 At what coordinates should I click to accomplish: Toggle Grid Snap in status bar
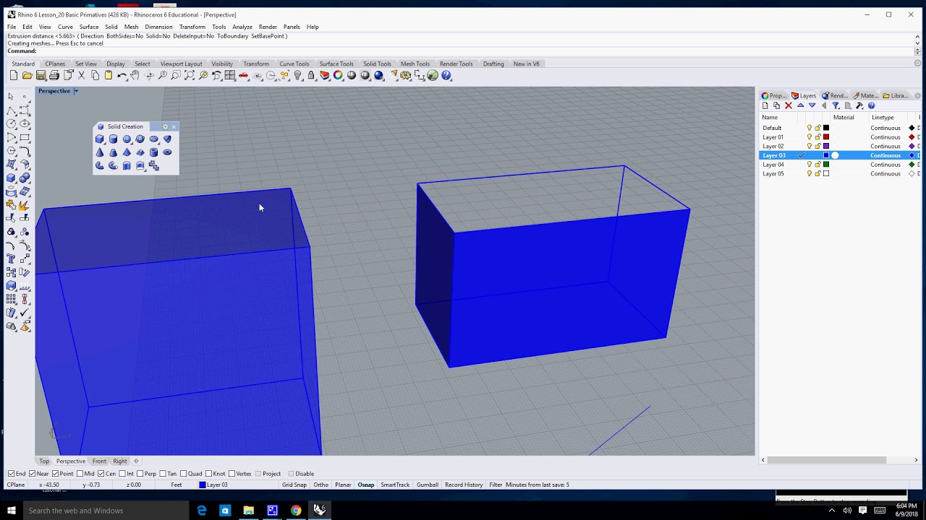pyautogui.click(x=294, y=485)
